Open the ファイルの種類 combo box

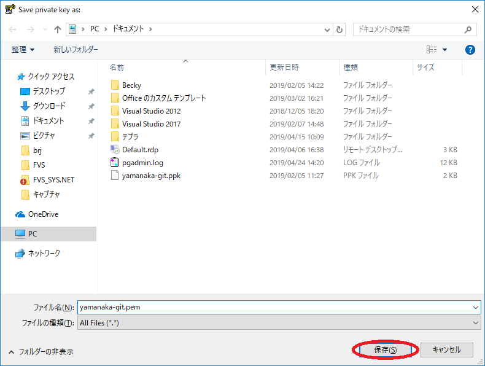point(279,322)
